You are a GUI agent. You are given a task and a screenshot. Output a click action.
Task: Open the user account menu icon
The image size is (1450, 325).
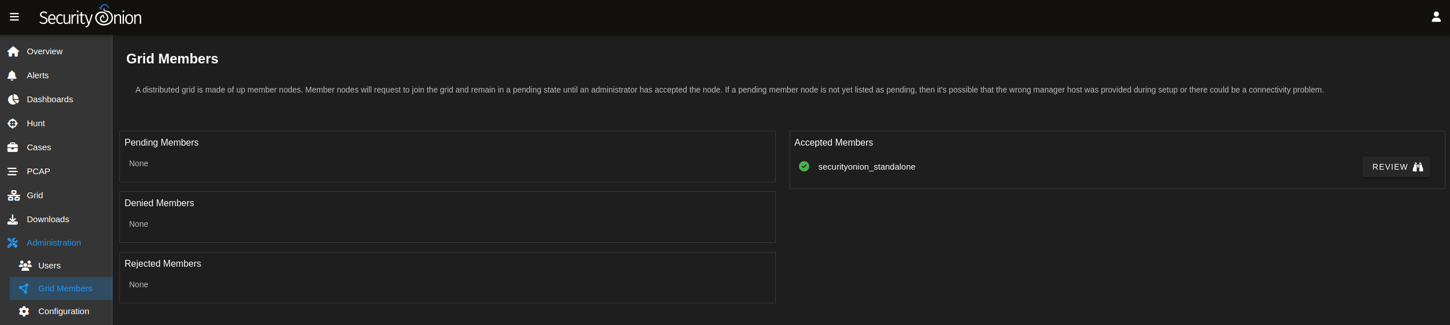[1436, 17]
